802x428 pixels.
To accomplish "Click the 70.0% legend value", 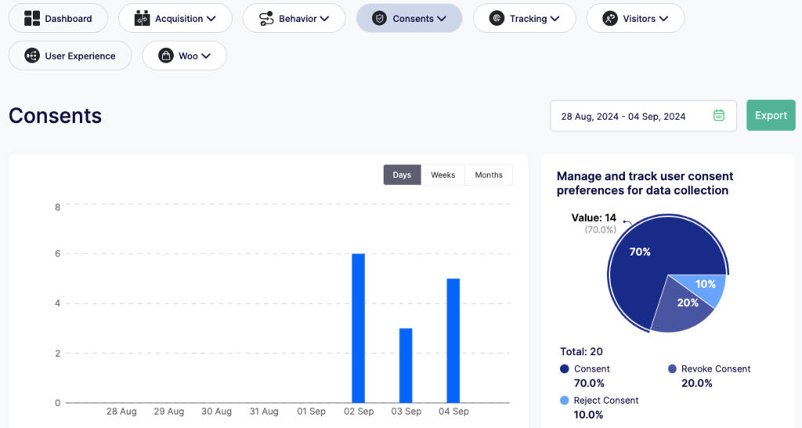I will (589, 383).
